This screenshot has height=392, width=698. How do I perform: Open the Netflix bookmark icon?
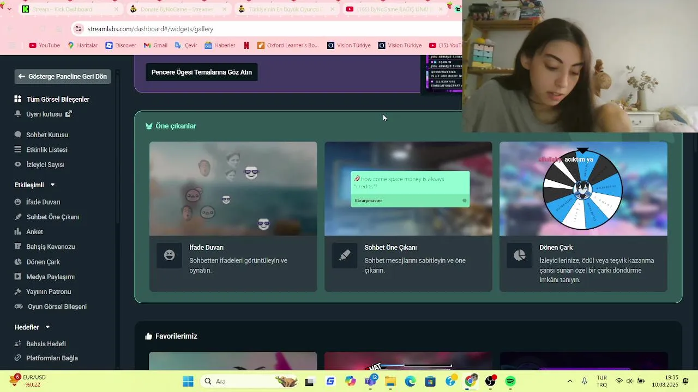pyautogui.click(x=246, y=45)
